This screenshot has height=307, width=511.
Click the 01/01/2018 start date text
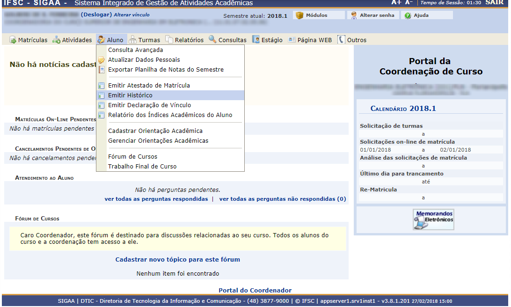pos(375,150)
